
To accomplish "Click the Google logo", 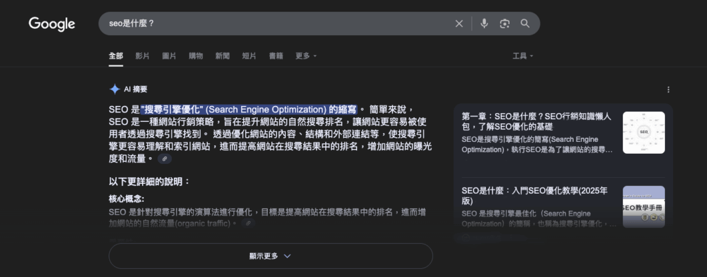I will (52, 24).
